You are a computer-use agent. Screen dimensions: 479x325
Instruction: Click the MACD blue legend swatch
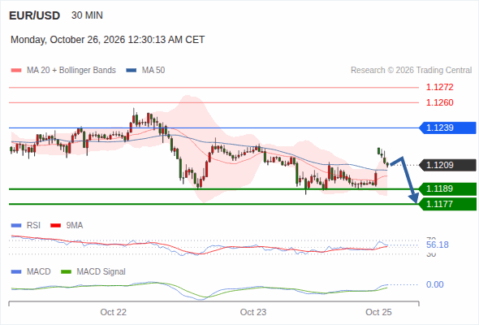(x=16, y=272)
